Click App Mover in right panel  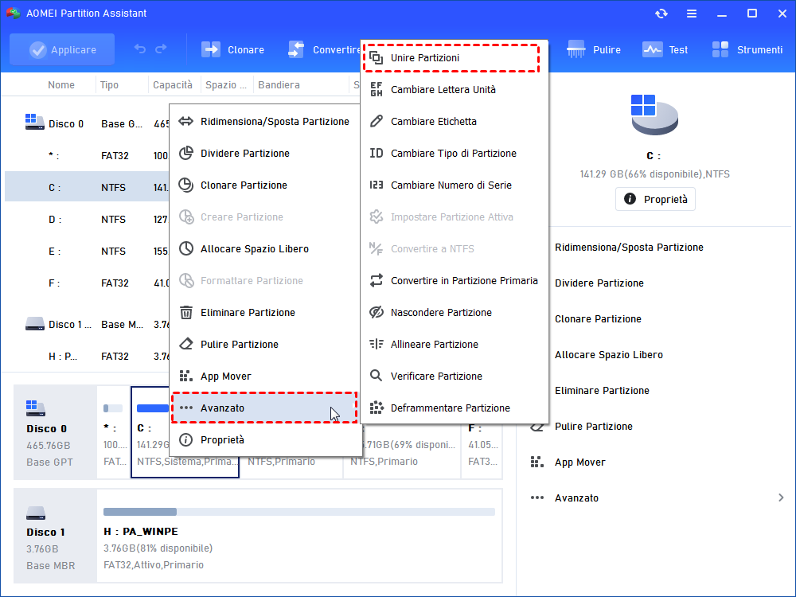pos(579,462)
